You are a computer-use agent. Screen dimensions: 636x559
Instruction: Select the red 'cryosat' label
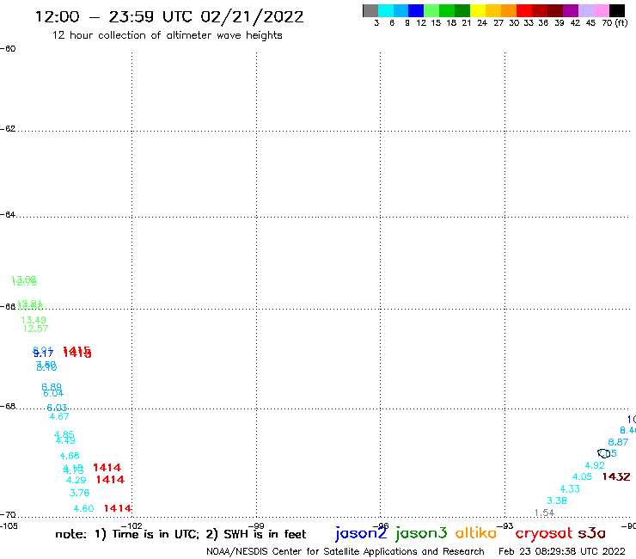pos(544,534)
